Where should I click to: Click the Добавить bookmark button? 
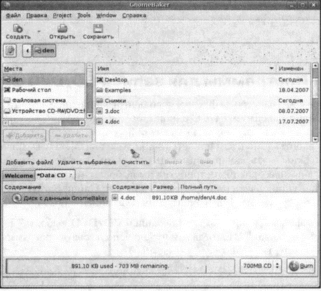(x=25, y=135)
